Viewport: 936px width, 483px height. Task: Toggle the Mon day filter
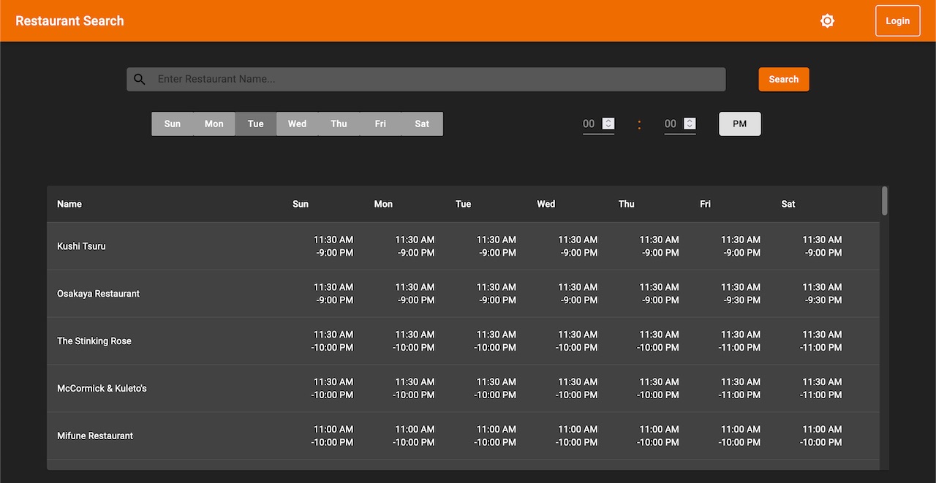[x=214, y=124]
